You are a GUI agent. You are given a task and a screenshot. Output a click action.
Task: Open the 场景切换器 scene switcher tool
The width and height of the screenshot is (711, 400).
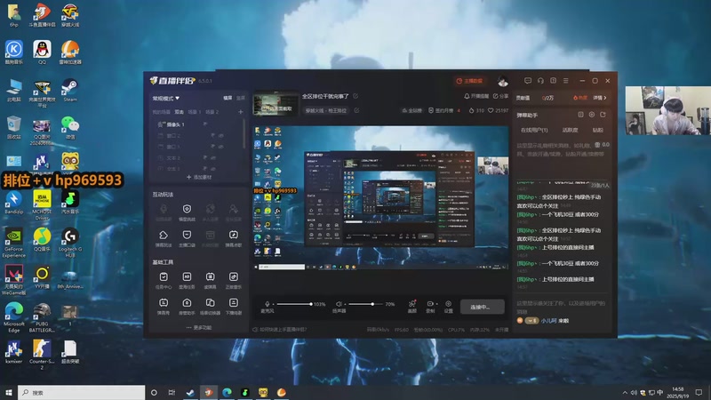[210, 306]
